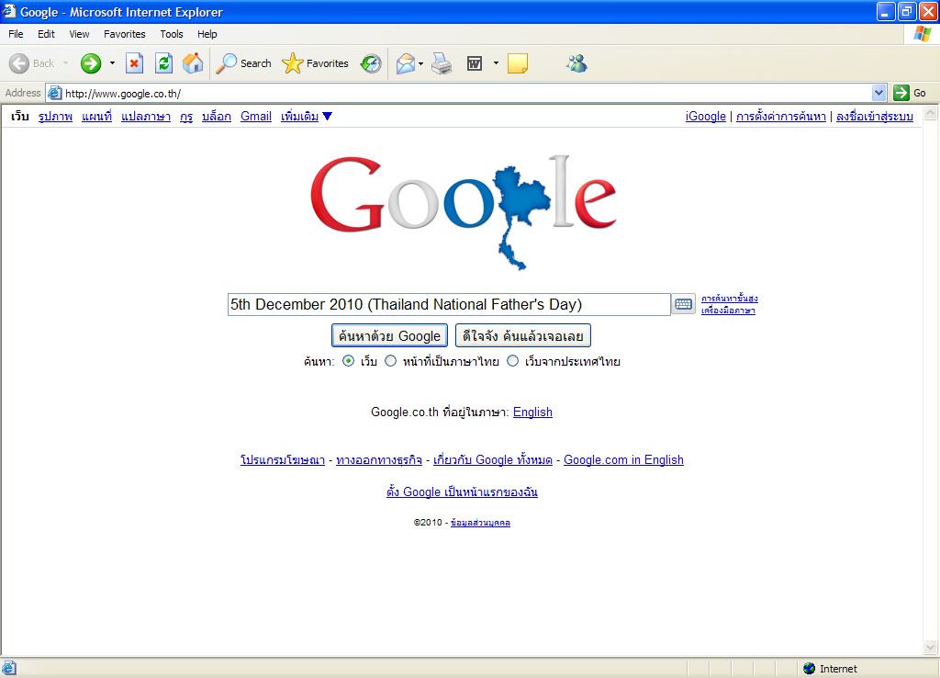Open the History clock icon

coord(371,63)
